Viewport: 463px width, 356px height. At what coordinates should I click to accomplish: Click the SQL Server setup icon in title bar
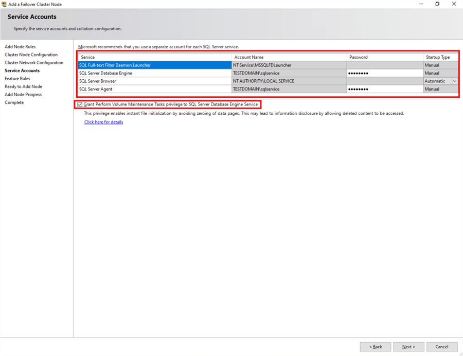[x=4, y=4]
